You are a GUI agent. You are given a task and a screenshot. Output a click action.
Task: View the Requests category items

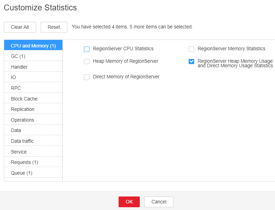point(33,162)
